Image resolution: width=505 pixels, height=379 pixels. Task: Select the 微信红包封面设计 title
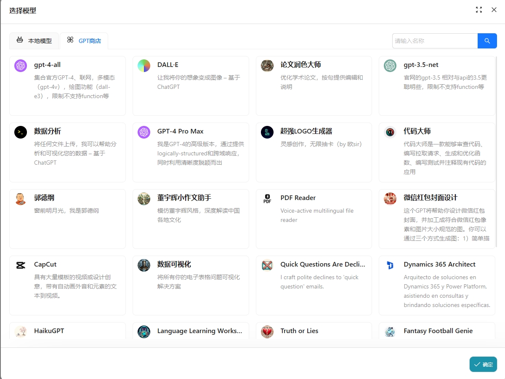tap(431, 198)
